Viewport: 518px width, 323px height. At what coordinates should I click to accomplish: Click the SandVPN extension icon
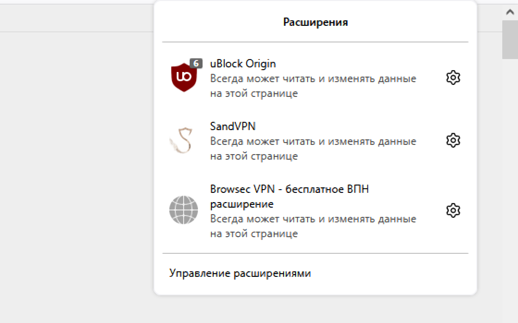(x=182, y=141)
